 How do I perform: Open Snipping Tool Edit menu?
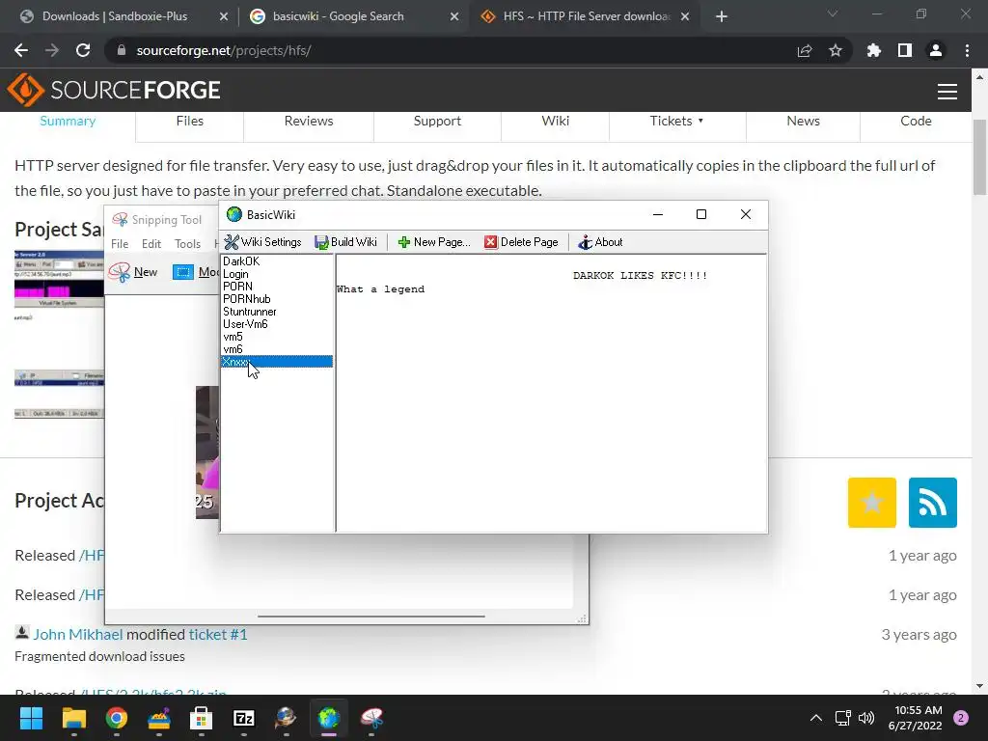click(x=151, y=244)
